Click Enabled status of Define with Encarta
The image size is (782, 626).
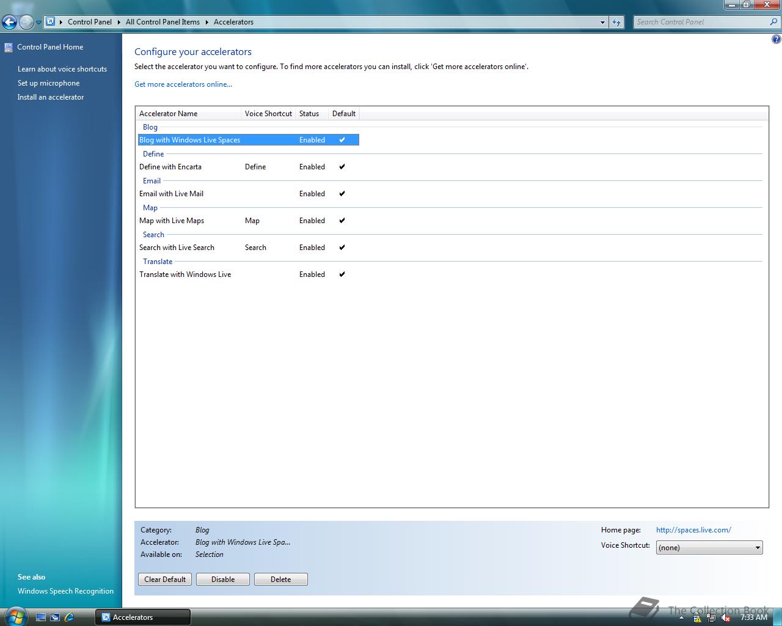coord(312,167)
